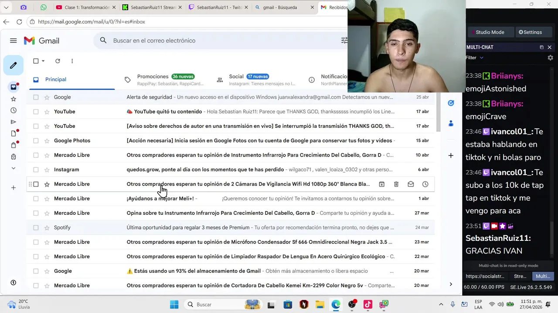The height and width of the screenshot is (313, 558).
Task: Select the Instagram email checkbox
Action: coord(36,170)
